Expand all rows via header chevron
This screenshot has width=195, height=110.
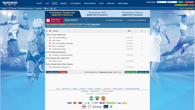(142, 31)
